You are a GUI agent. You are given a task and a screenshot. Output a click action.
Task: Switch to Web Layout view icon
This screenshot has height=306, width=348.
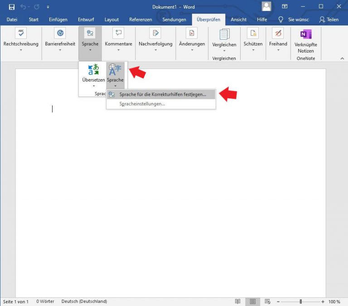(267, 301)
